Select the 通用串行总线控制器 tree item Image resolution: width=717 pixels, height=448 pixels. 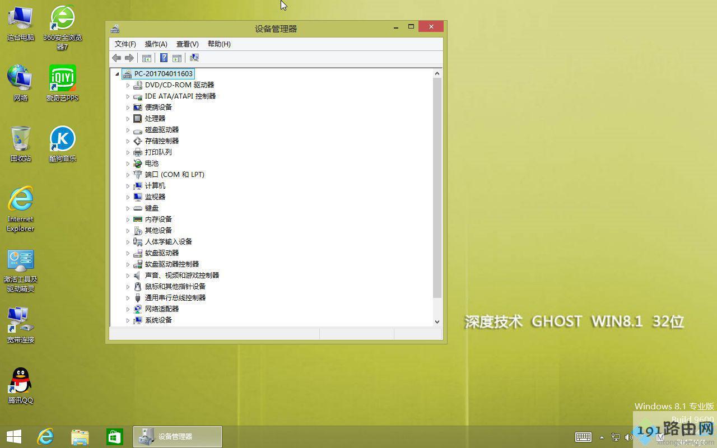coord(175,297)
